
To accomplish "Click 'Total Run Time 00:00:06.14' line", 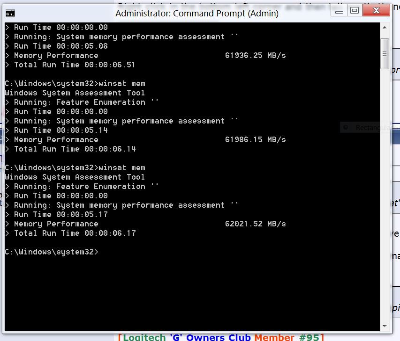I will coord(70,149).
